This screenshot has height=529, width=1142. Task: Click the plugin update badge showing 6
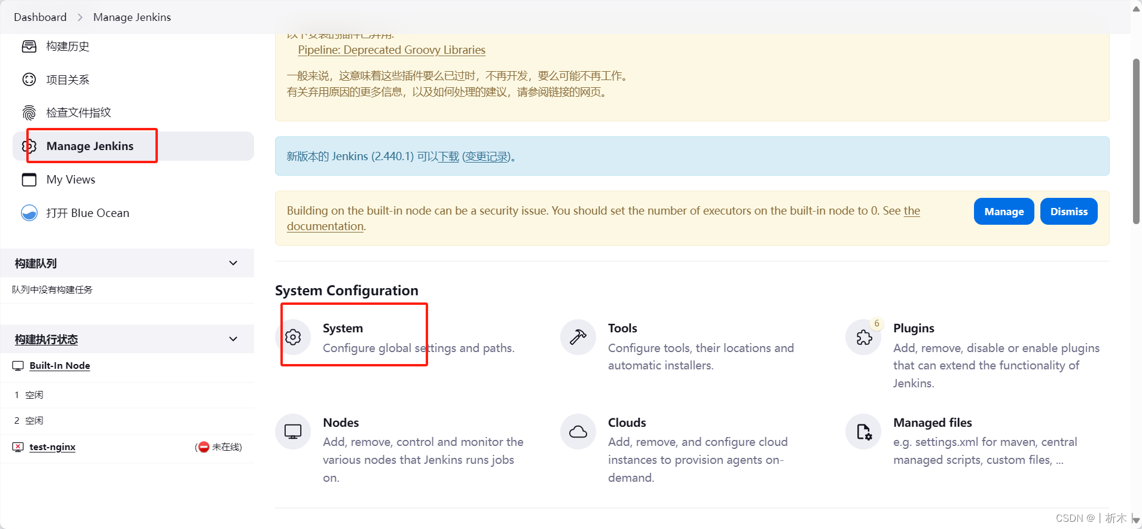(877, 323)
